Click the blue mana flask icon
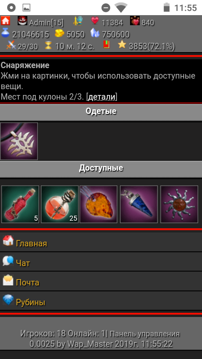This screenshot has width=202, height=359. pos(5,33)
